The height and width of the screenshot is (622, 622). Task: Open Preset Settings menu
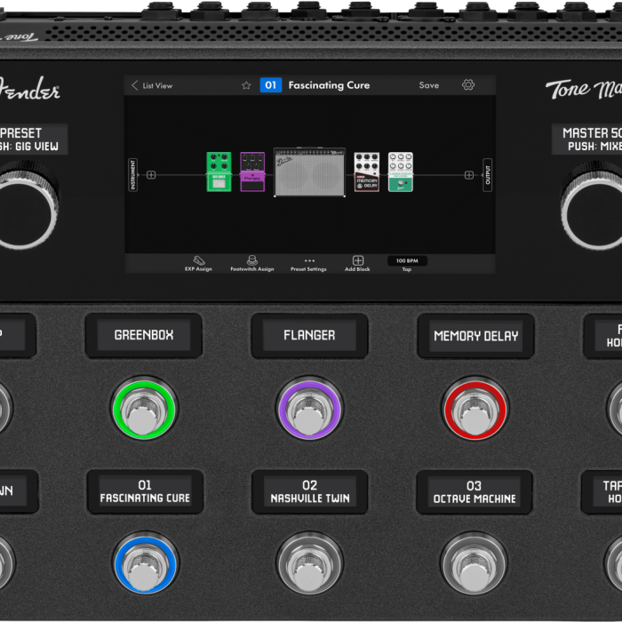pos(308,265)
